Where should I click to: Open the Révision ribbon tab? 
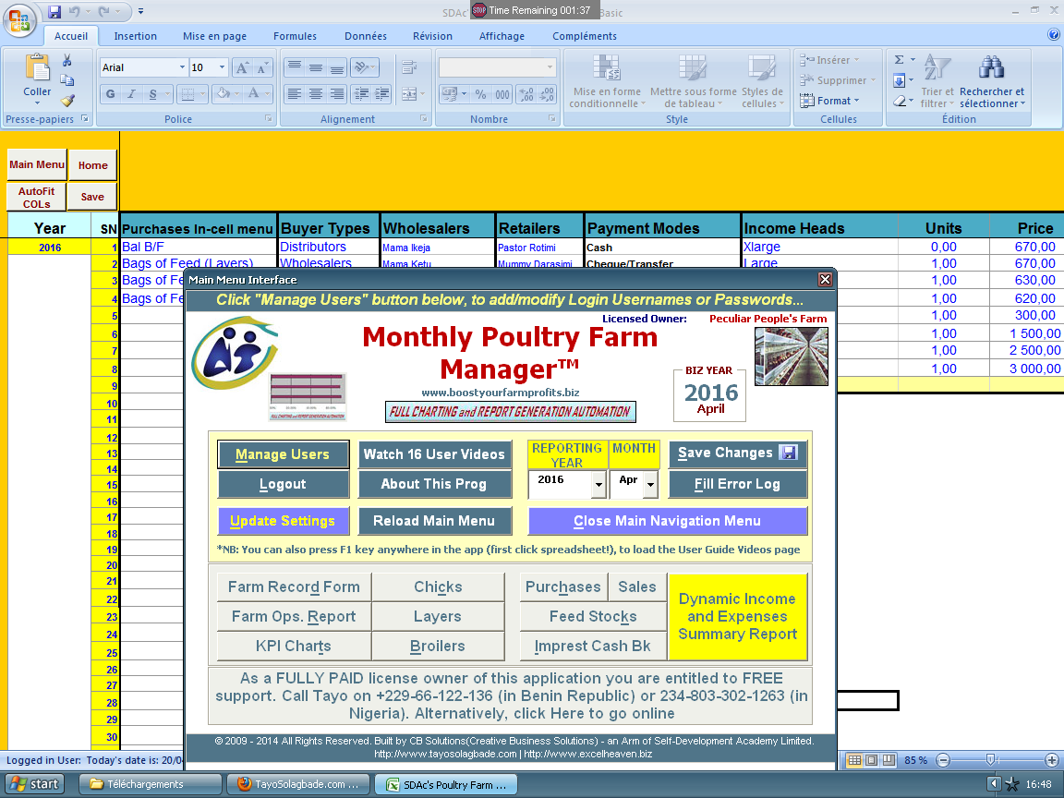tap(432, 36)
